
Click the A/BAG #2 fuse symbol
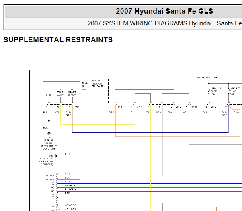tap(228, 91)
